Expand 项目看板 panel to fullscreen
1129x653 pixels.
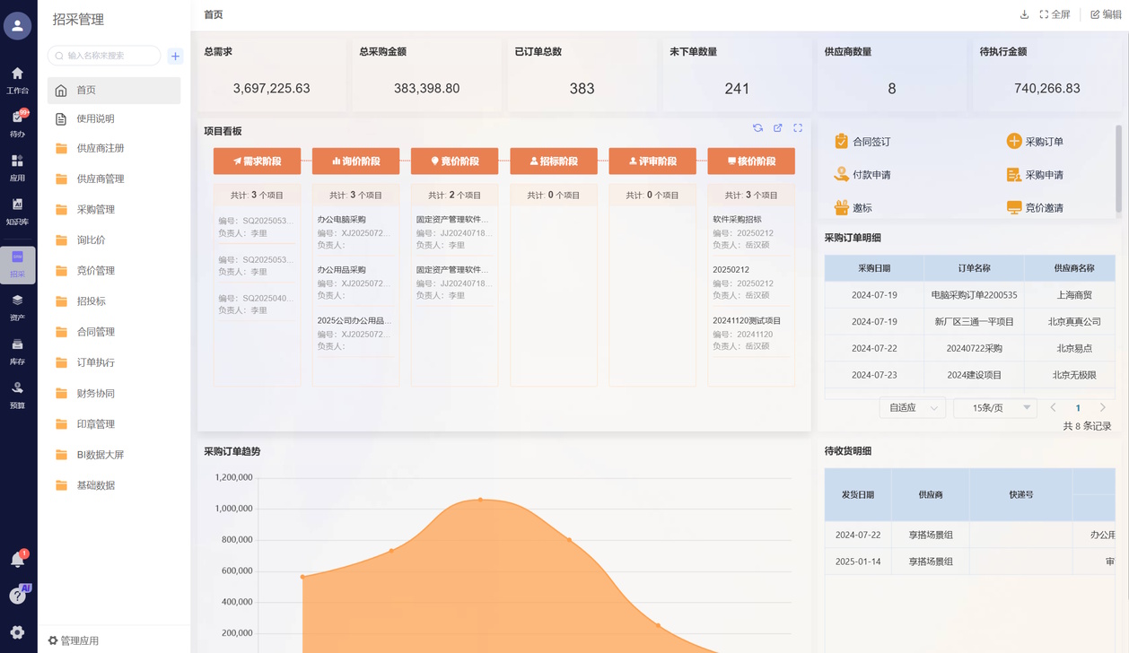pyautogui.click(x=797, y=128)
